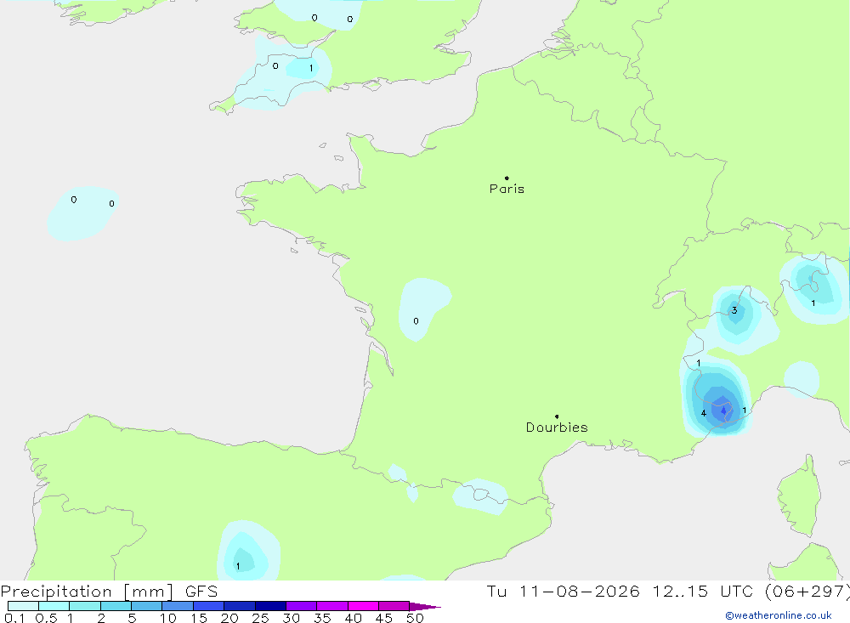The width and height of the screenshot is (850, 623).
Task: Click the 0.1 mm legend color swatch
Action: pos(23,606)
